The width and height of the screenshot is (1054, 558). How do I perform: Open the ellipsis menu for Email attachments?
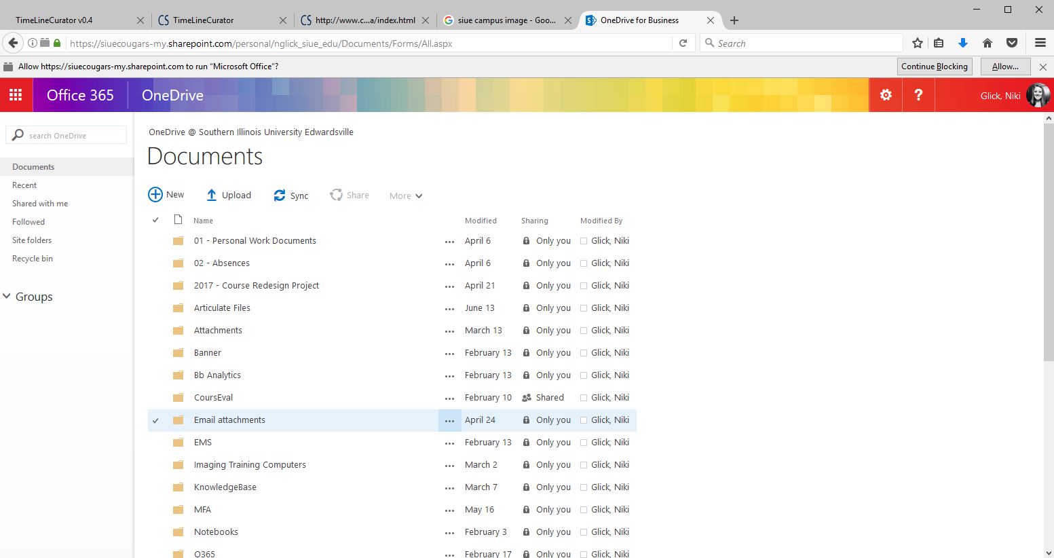449,421
